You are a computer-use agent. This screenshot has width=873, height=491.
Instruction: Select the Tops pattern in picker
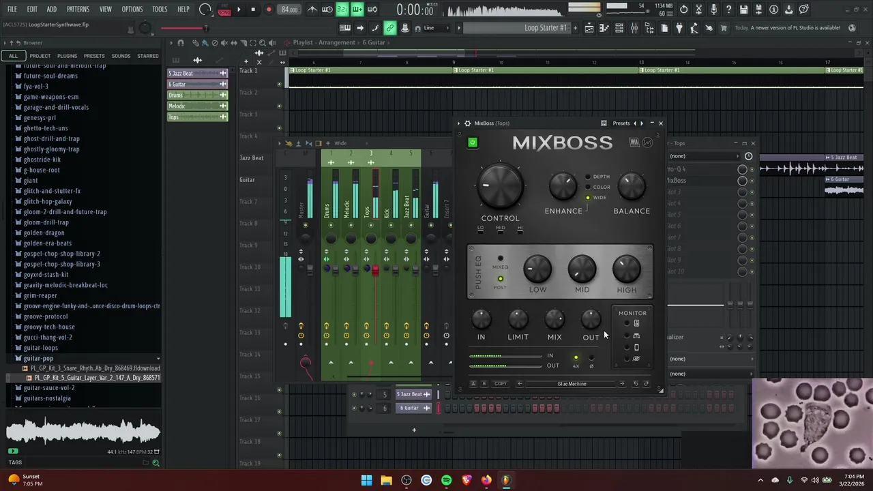198,117
